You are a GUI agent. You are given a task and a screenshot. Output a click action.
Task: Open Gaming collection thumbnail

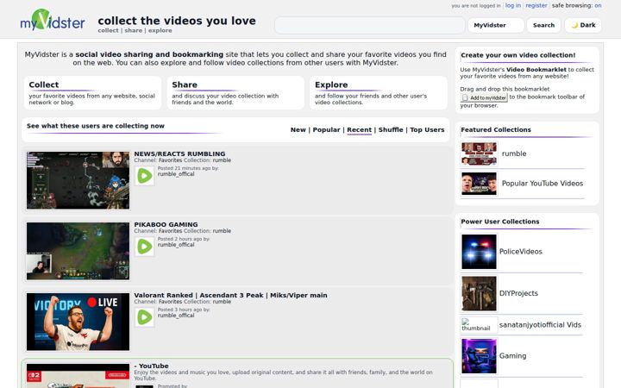[x=479, y=356]
